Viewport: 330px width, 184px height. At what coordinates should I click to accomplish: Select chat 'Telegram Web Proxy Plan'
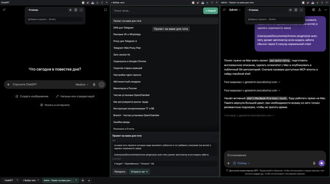pyautogui.click(x=165, y=48)
